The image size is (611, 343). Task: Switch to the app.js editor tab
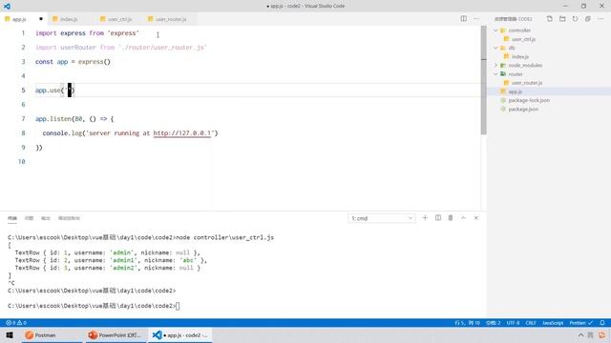point(23,19)
